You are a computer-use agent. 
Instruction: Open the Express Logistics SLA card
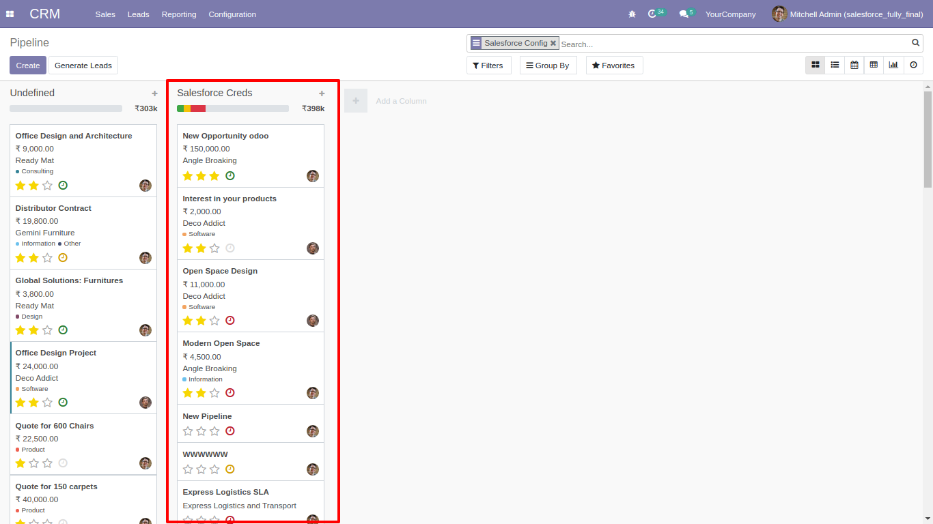coord(251,501)
